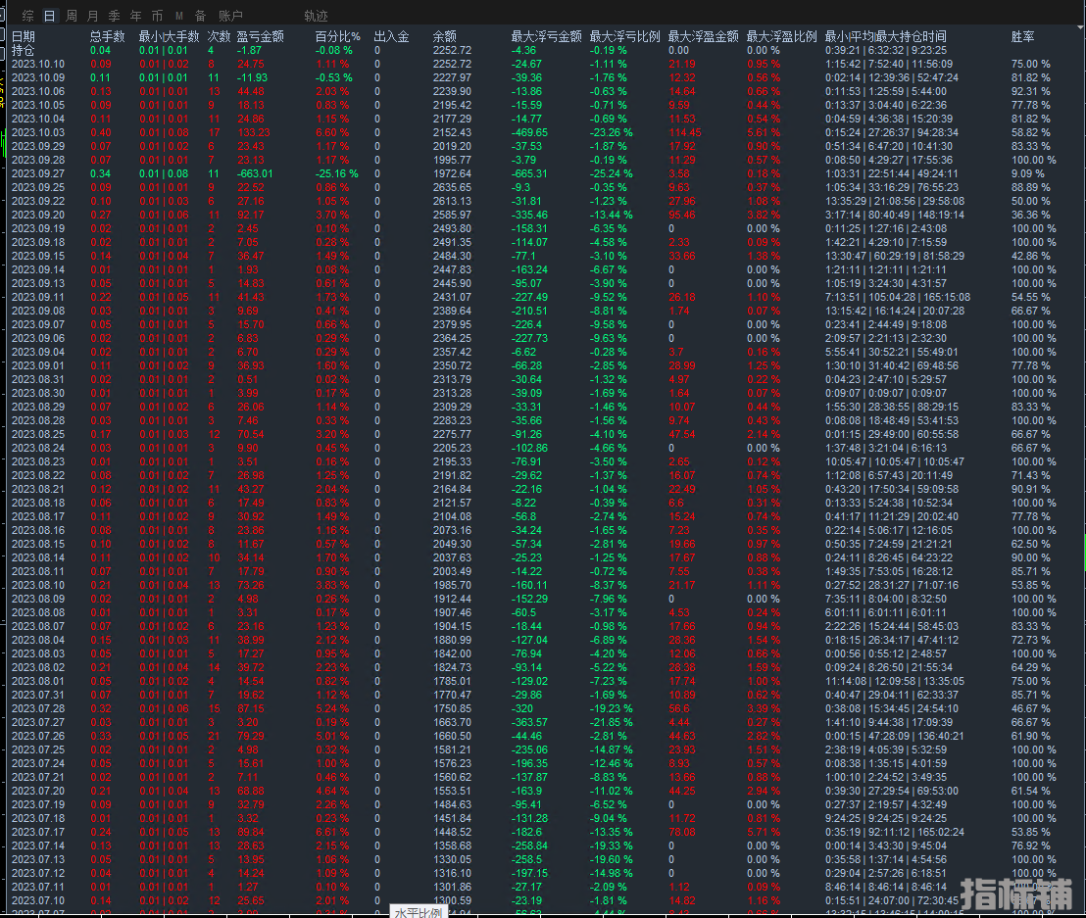1086x918 pixels.
Task: Click the 9.09 % win rate cell
Action: pos(1028,173)
